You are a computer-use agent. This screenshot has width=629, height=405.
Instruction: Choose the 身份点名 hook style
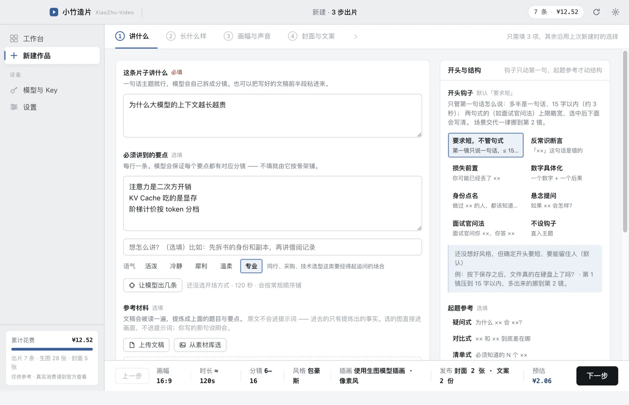[x=485, y=200]
